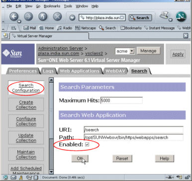Screen dimensions: 192x181
Task: Open the plaza.india.sun.com link
Action: pos(59,53)
